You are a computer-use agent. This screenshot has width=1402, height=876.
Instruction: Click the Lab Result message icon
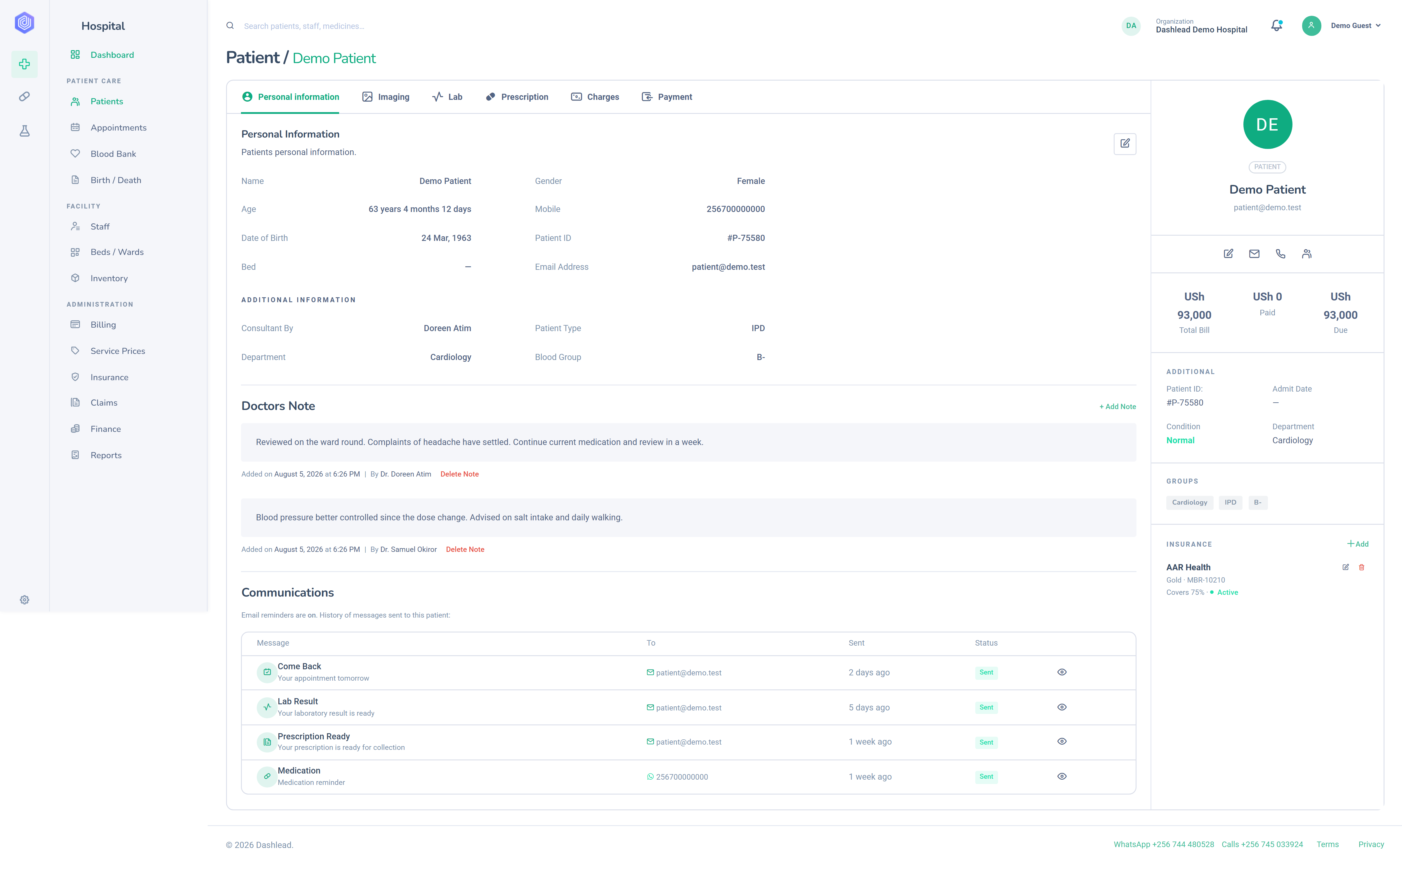tap(266, 707)
